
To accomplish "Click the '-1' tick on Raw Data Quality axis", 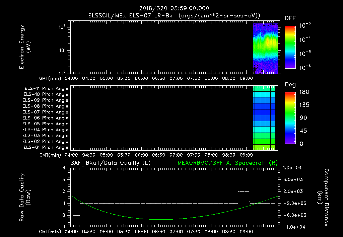I will [x=63, y=227].
